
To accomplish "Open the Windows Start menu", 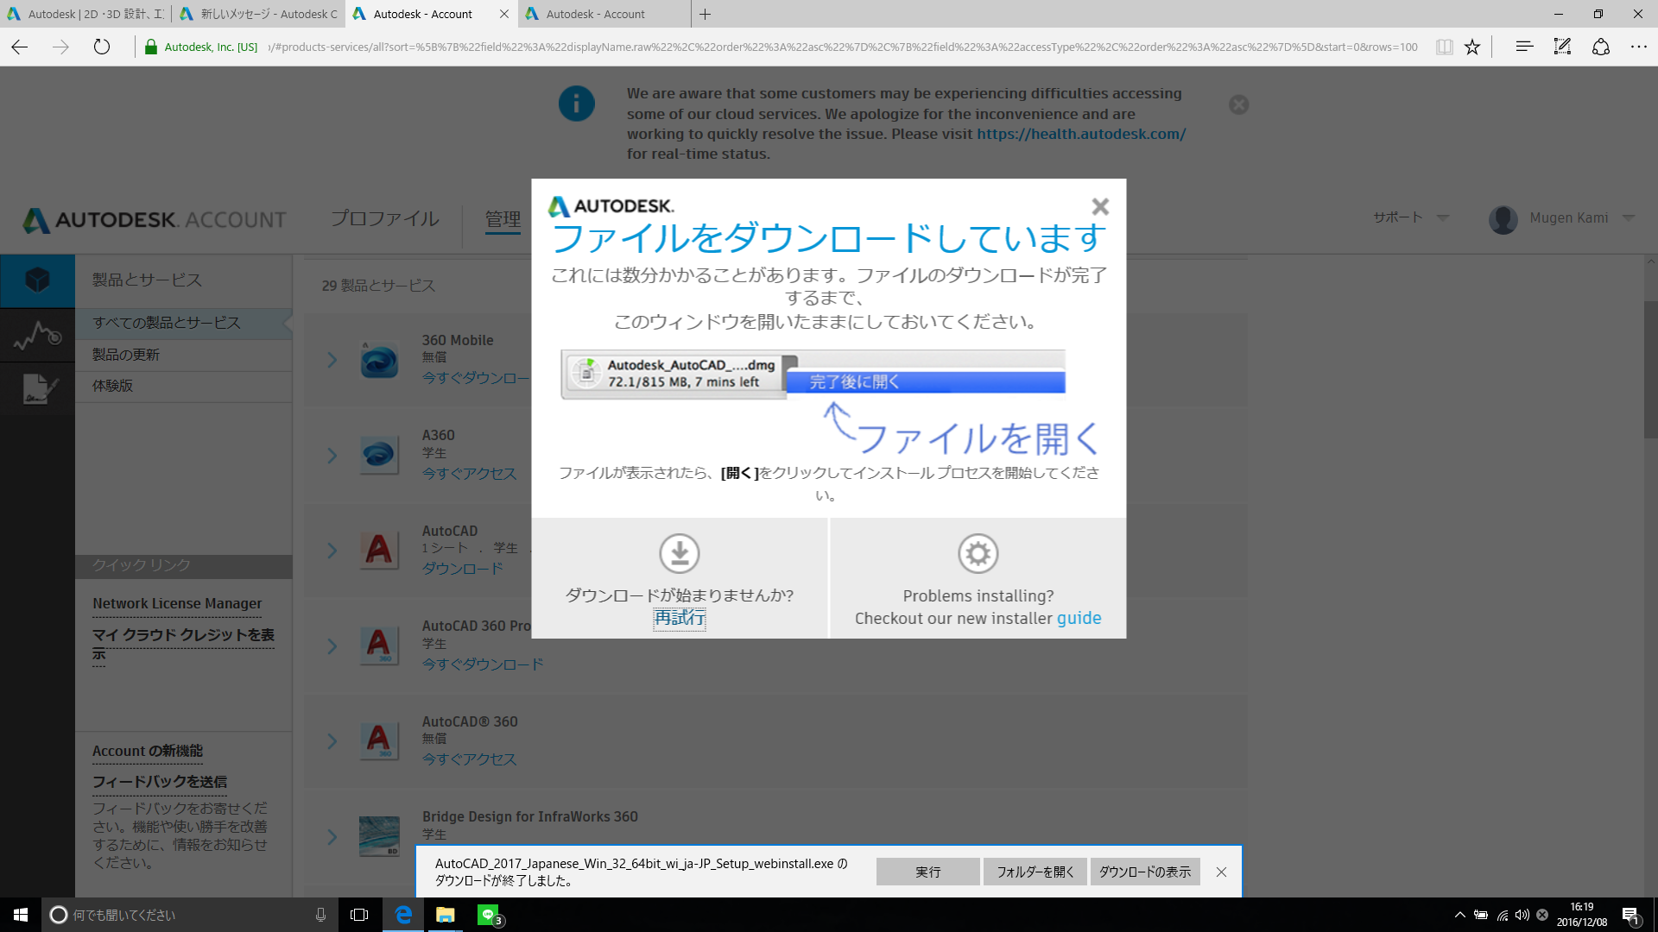I will click(21, 915).
